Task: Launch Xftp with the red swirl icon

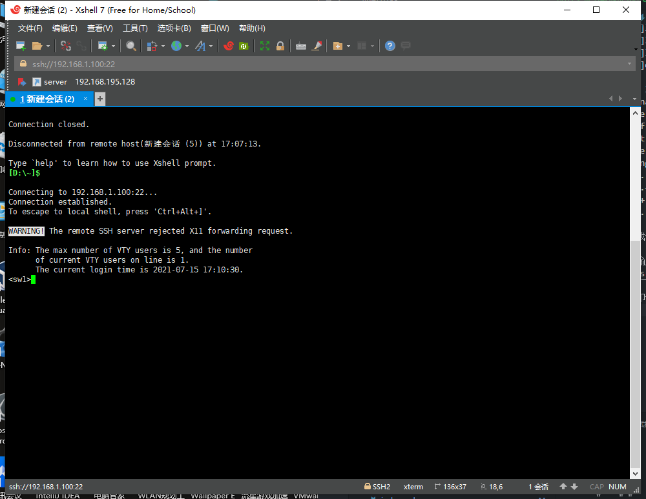Action: point(228,46)
